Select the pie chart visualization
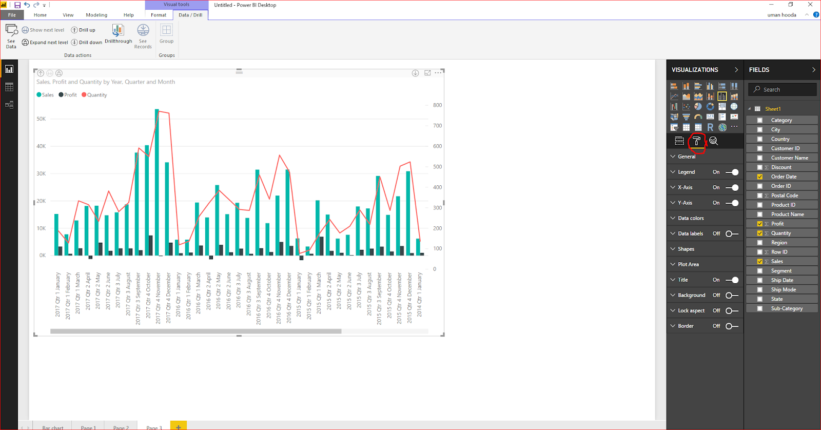The image size is (821, 430). (698, 106)
